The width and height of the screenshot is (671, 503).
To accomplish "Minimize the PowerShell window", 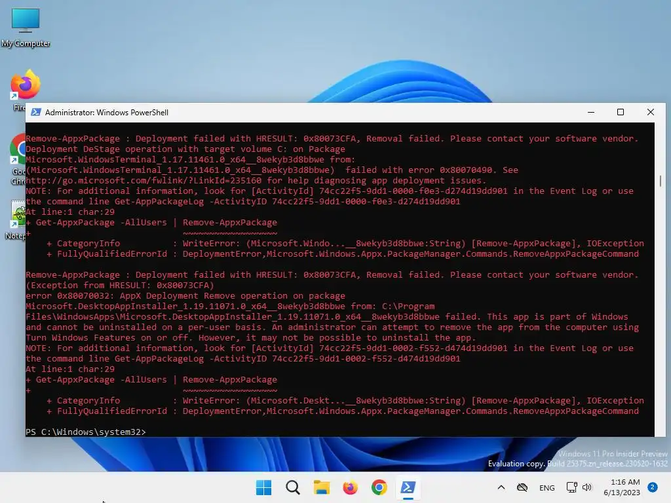I will [591, 112].
